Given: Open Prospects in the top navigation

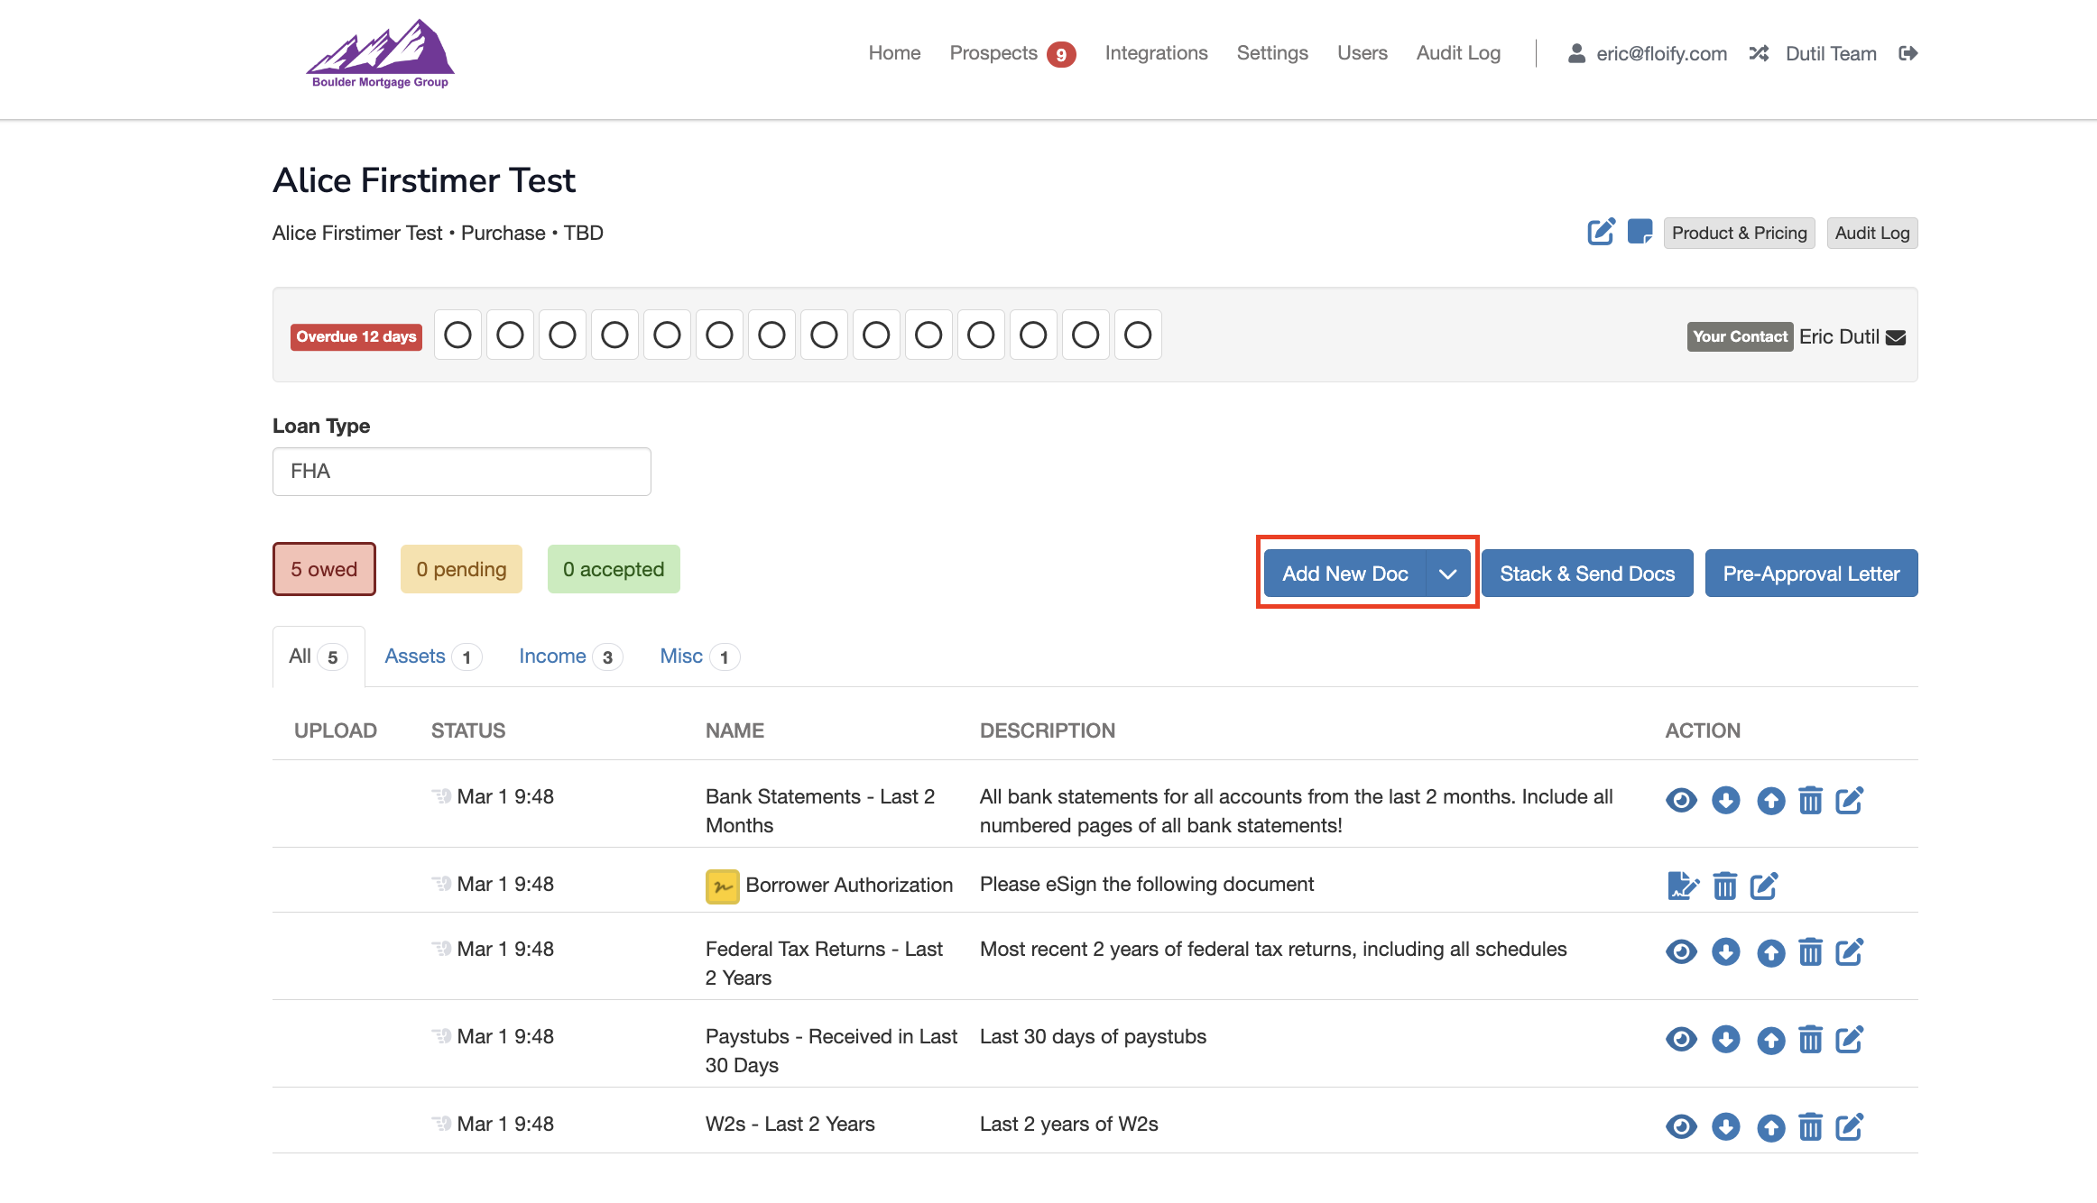Looking at the screenshot, I should coord(993,53).
